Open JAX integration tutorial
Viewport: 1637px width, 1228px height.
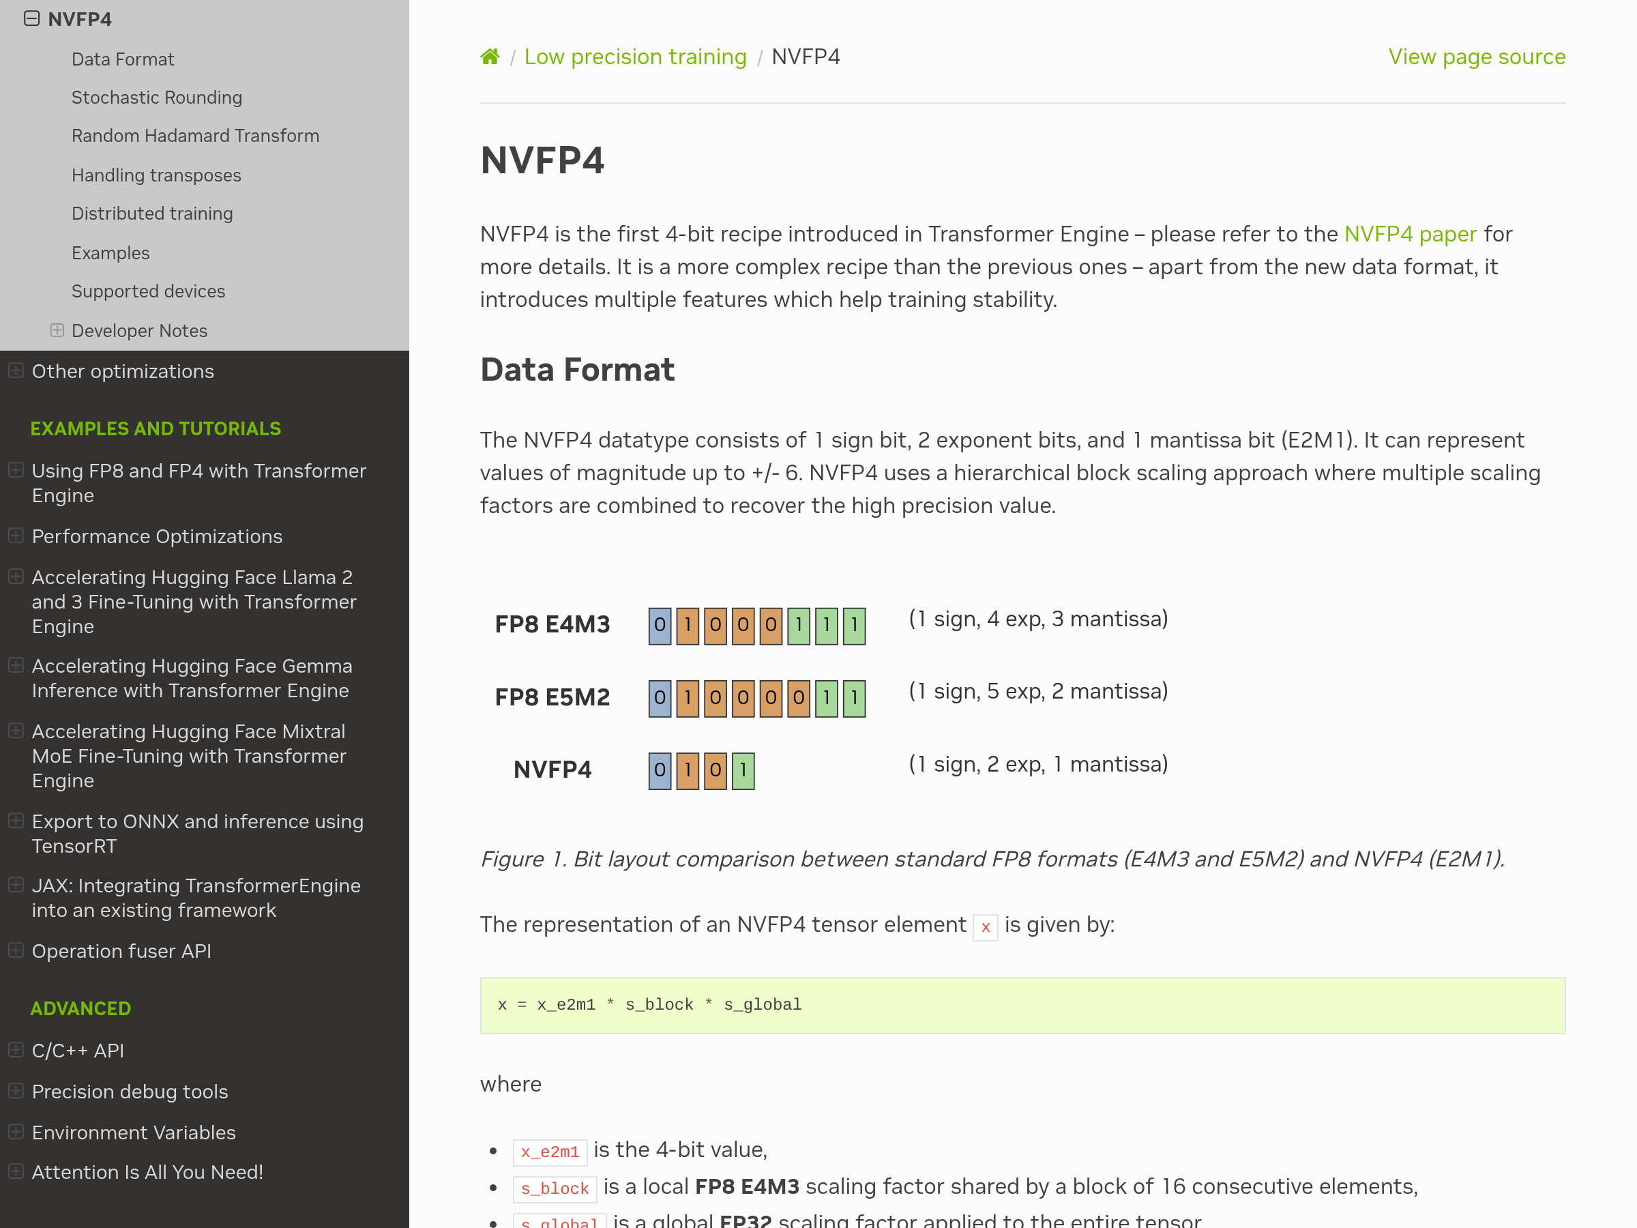tap(196, 898)
